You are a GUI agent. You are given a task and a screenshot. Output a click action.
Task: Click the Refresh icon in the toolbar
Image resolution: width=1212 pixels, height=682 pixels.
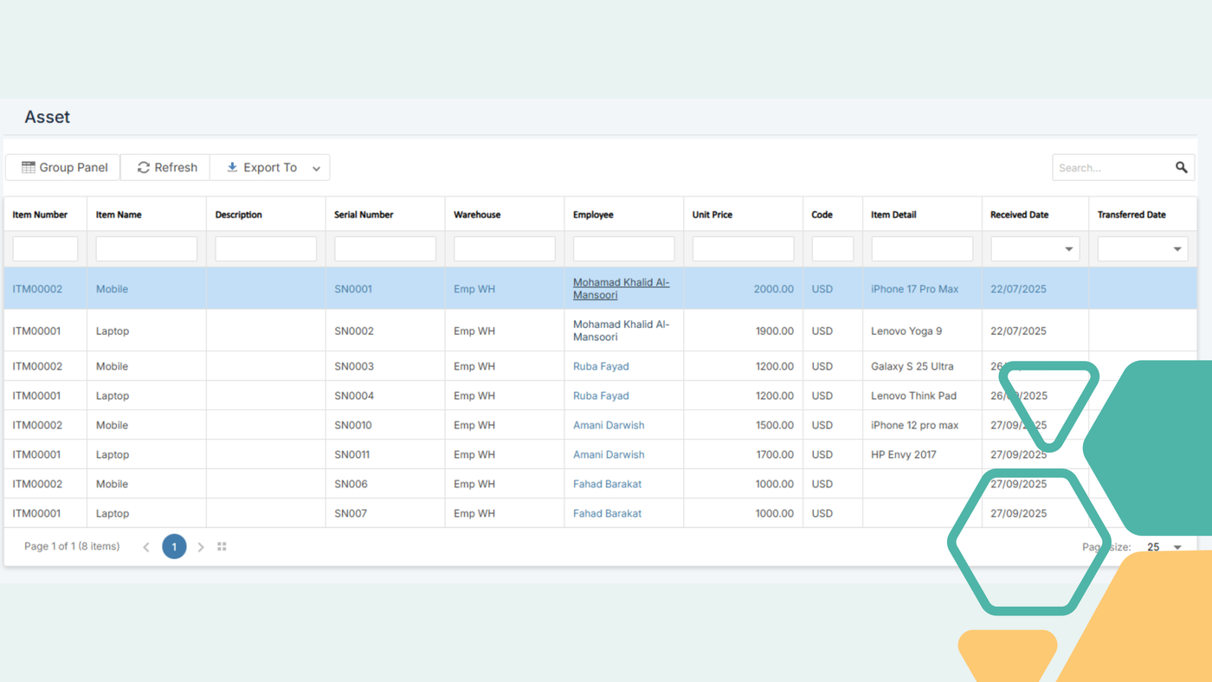(x=144, y=167)
